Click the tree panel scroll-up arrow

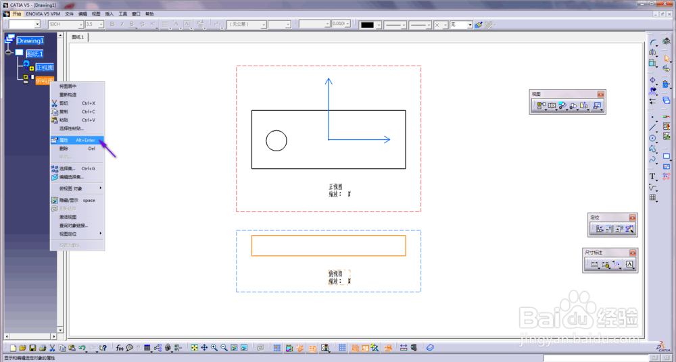60,36
